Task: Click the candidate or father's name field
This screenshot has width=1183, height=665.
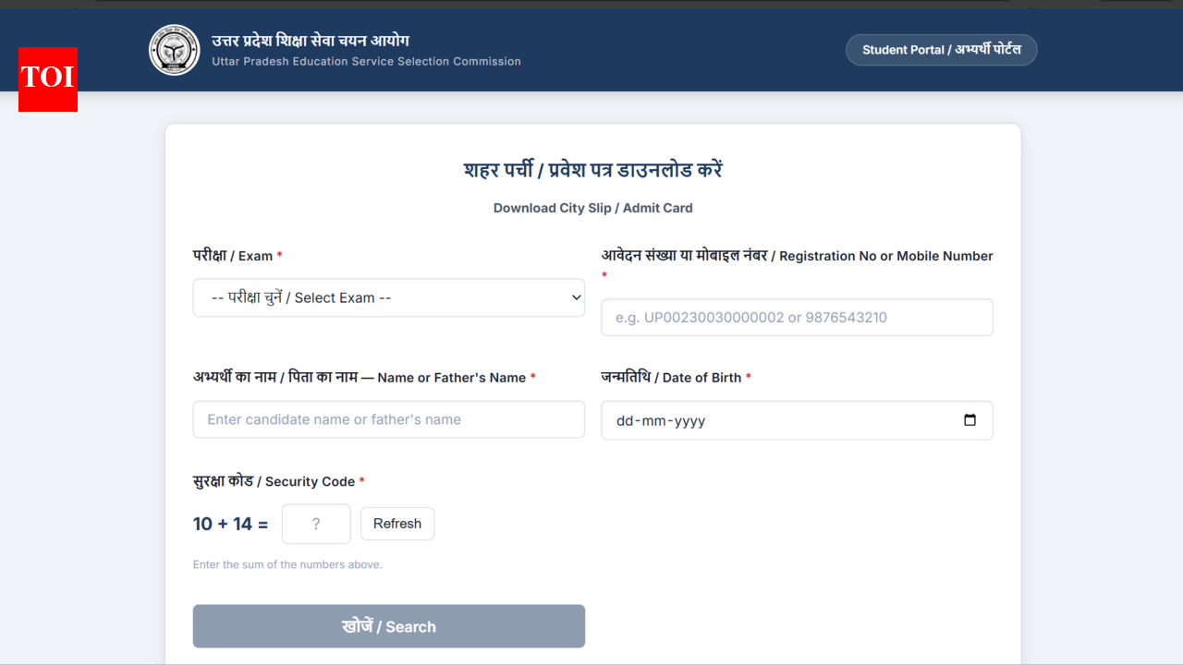Action: [388, 419]
